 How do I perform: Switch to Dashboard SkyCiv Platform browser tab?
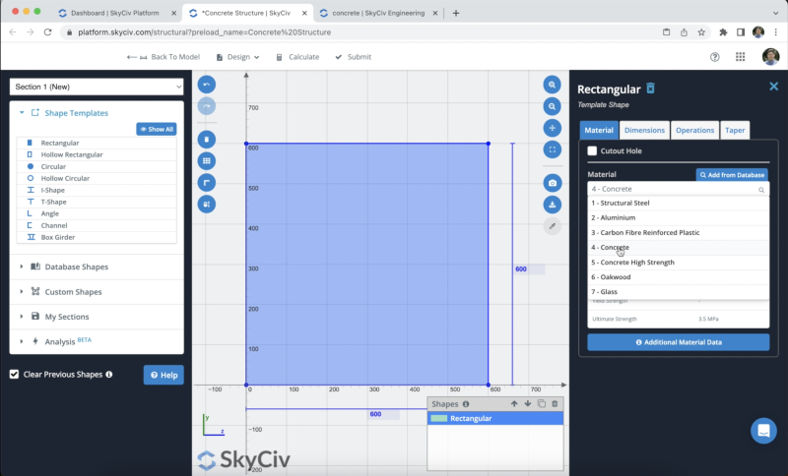(114, 13)
